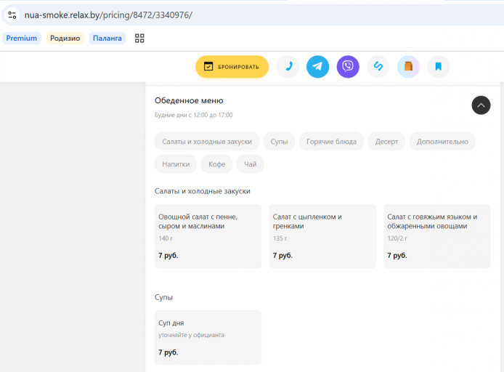This screenshot has height=372, width=504.
Task: Click calendar icon in Бронировать button
Action: 208,67
